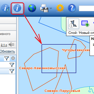This screenshot has width=94, height=94.
Task: Toggle the second row filter funnel
Action: coord(12,65)
